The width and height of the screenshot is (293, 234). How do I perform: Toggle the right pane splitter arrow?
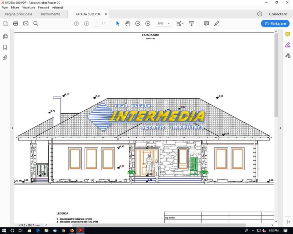[x=280, y=128]
